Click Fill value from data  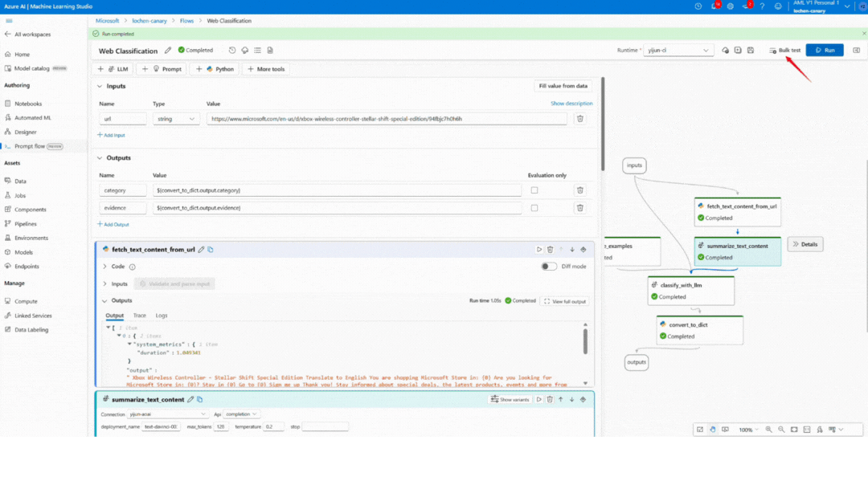pyautogui.click(x=563, y=86)
